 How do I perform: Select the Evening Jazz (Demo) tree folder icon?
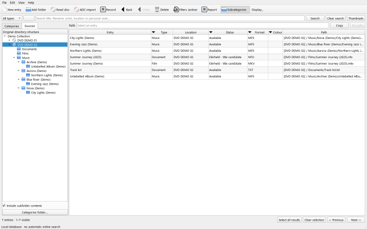coord(28,84)
